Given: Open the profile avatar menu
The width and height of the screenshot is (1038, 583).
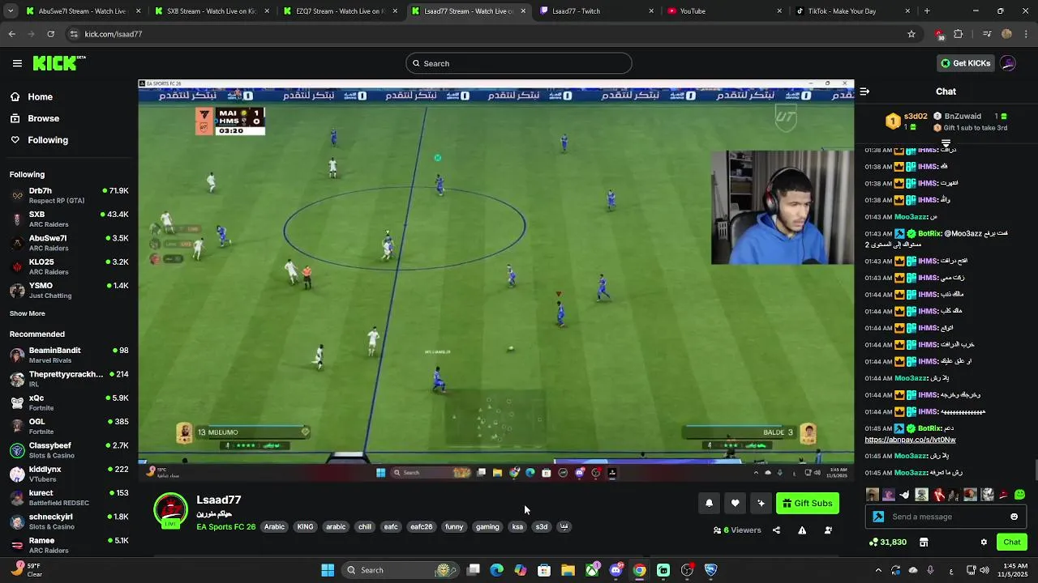Looking at the screenshot, I should 1008,63.
